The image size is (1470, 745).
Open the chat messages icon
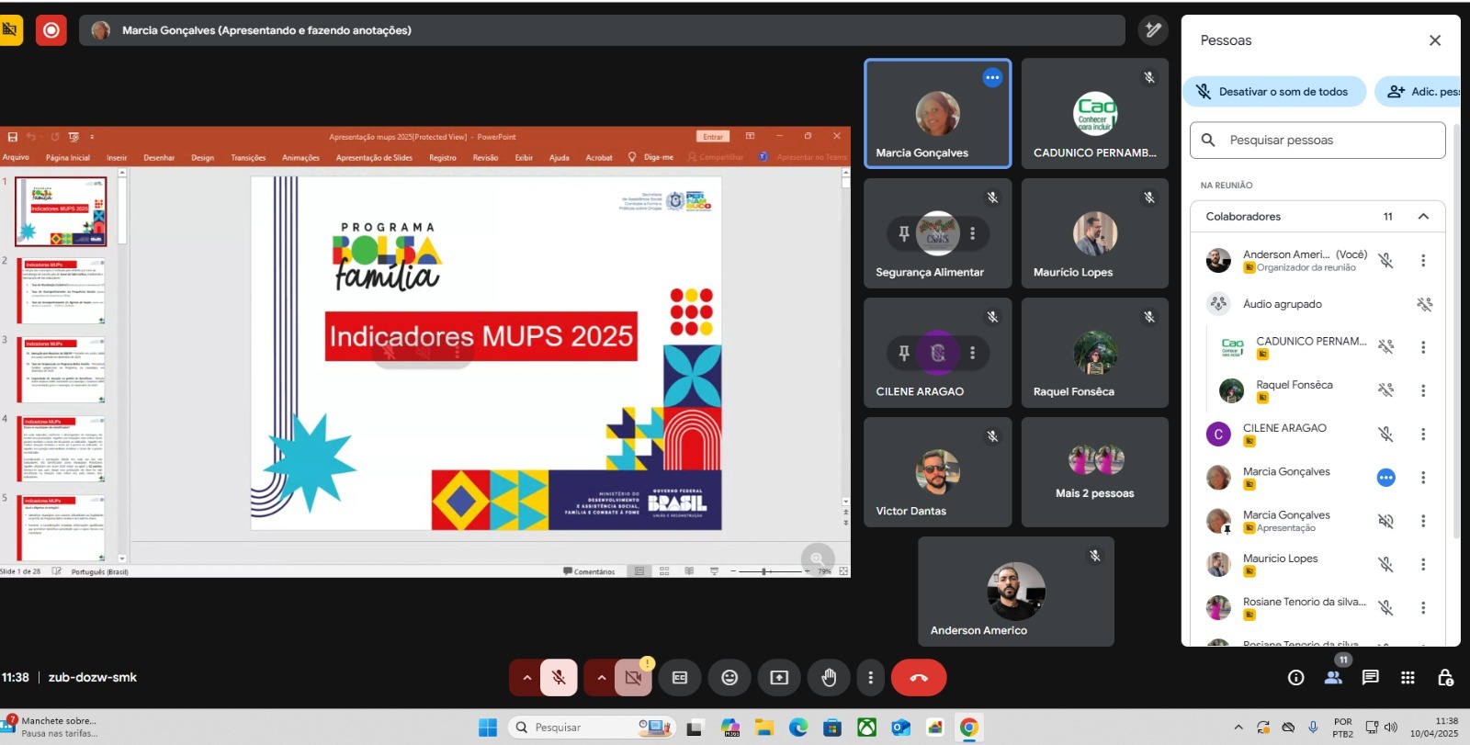tap(1370, 678)
